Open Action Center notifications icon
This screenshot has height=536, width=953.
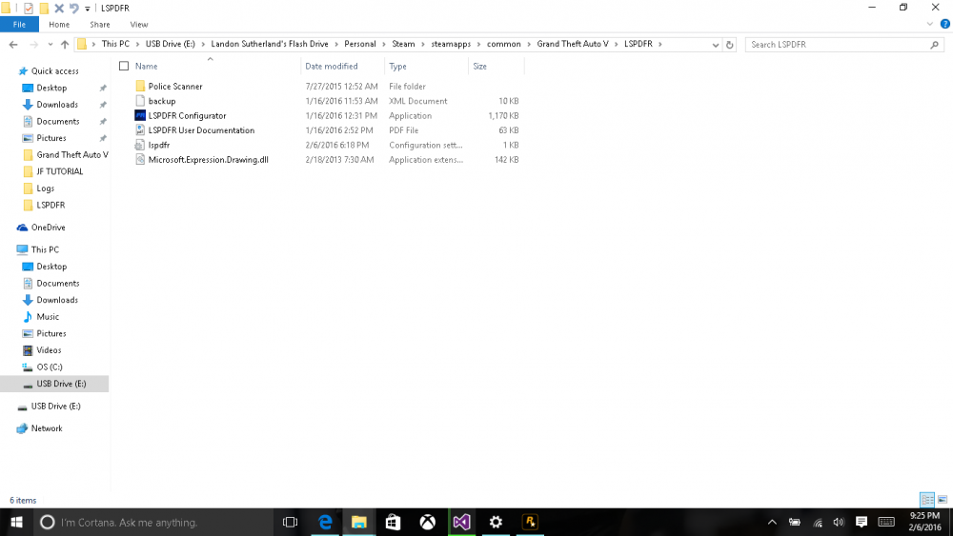tap(862, 522)
